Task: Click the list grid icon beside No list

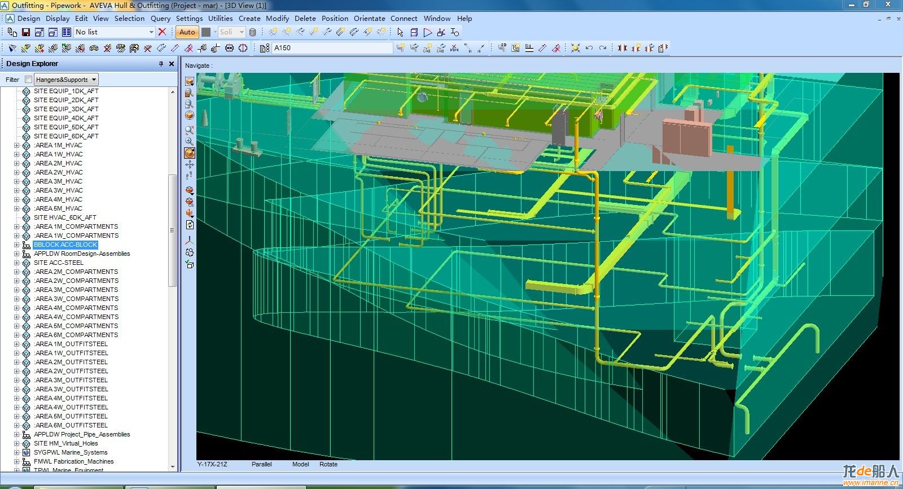Action: coord(67,32)
